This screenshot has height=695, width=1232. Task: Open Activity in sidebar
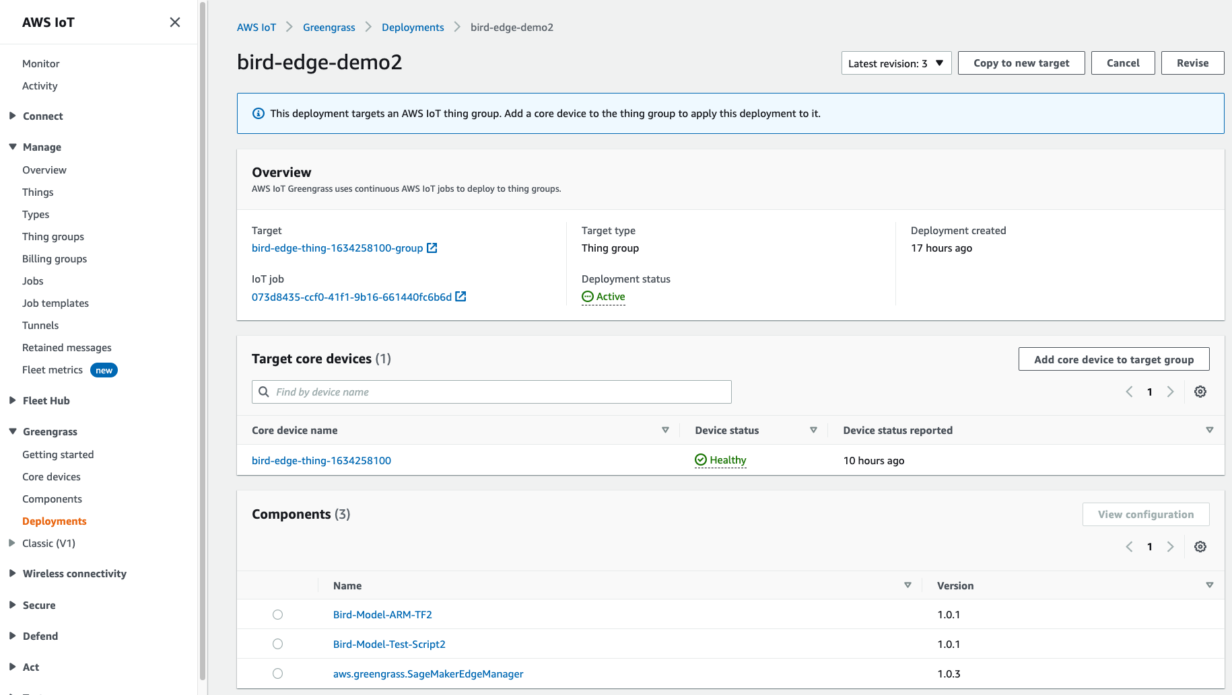tap(40, 86)
